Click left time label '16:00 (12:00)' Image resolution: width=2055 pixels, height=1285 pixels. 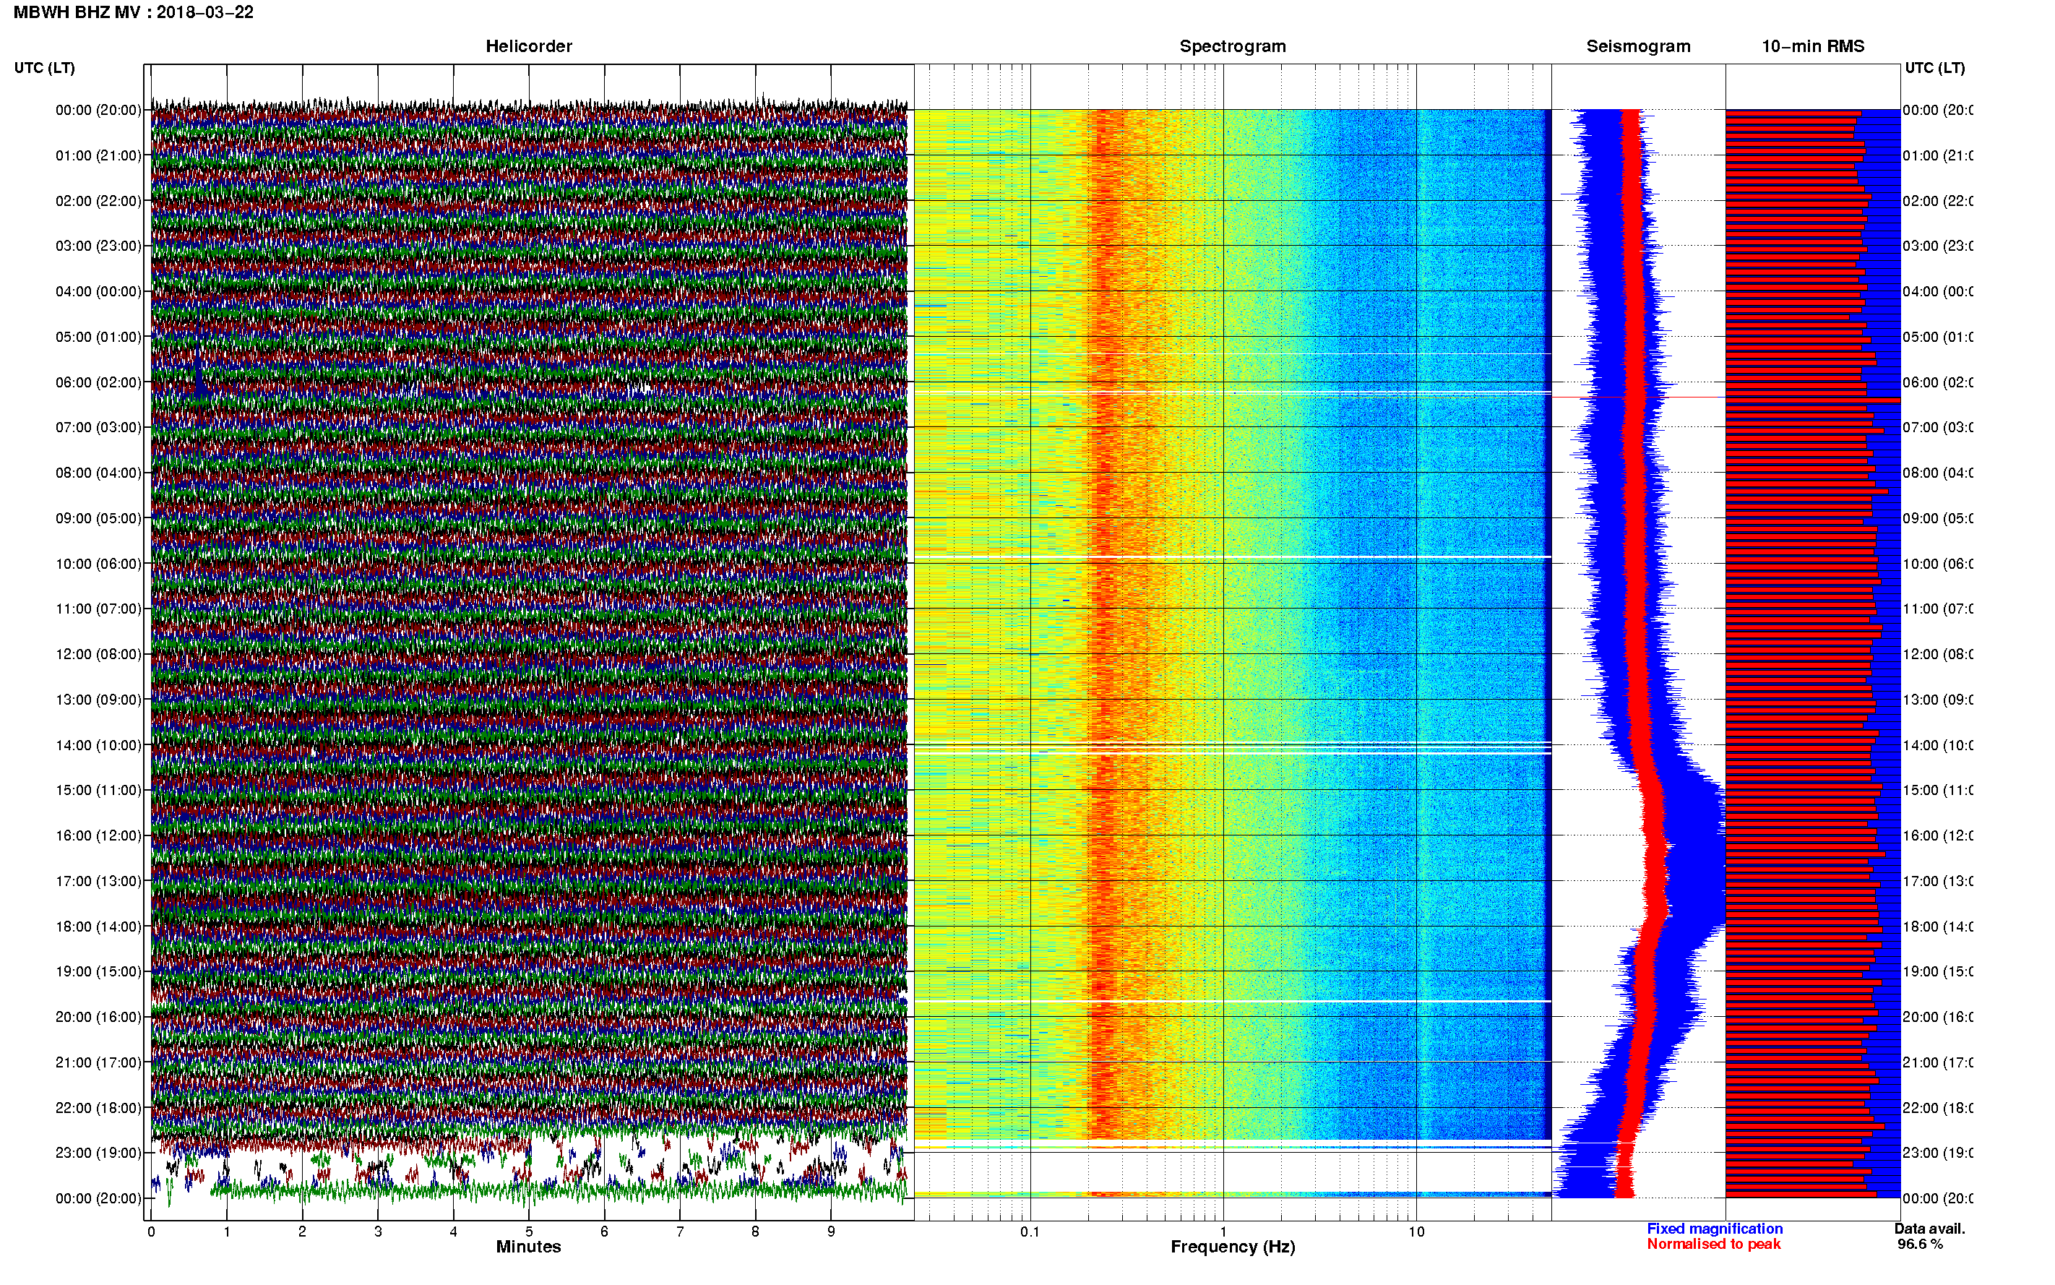[98, 835]
